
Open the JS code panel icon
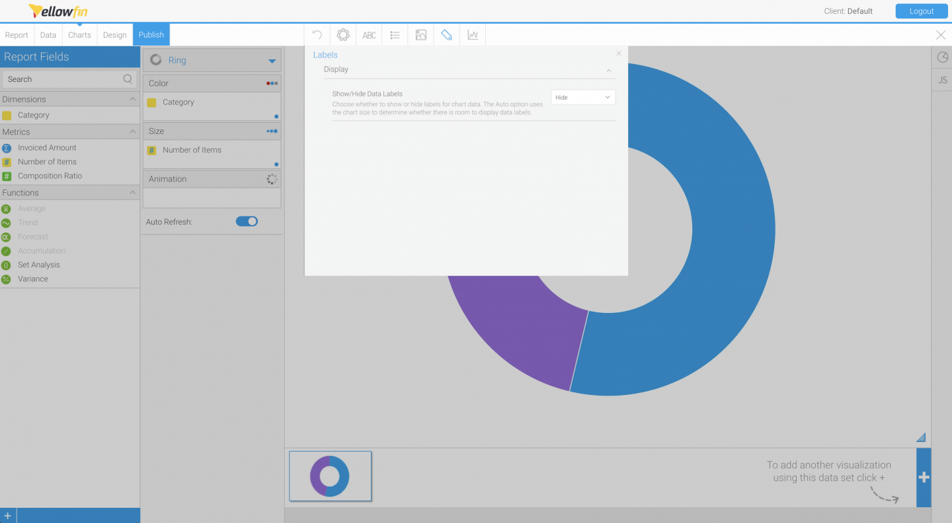(x=941, y=79)
